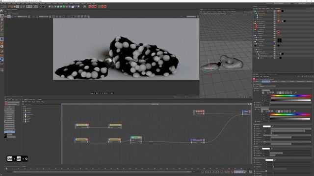Use the eyedropper beside the Reflection color swatch
The width and height of the screenshot is (314, 176).
point(273,126)
